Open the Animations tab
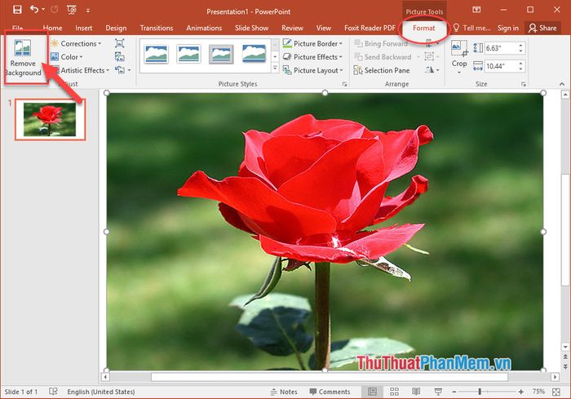Image resolution: width=571 pixels, height=399 pixels. click(204, 28)
